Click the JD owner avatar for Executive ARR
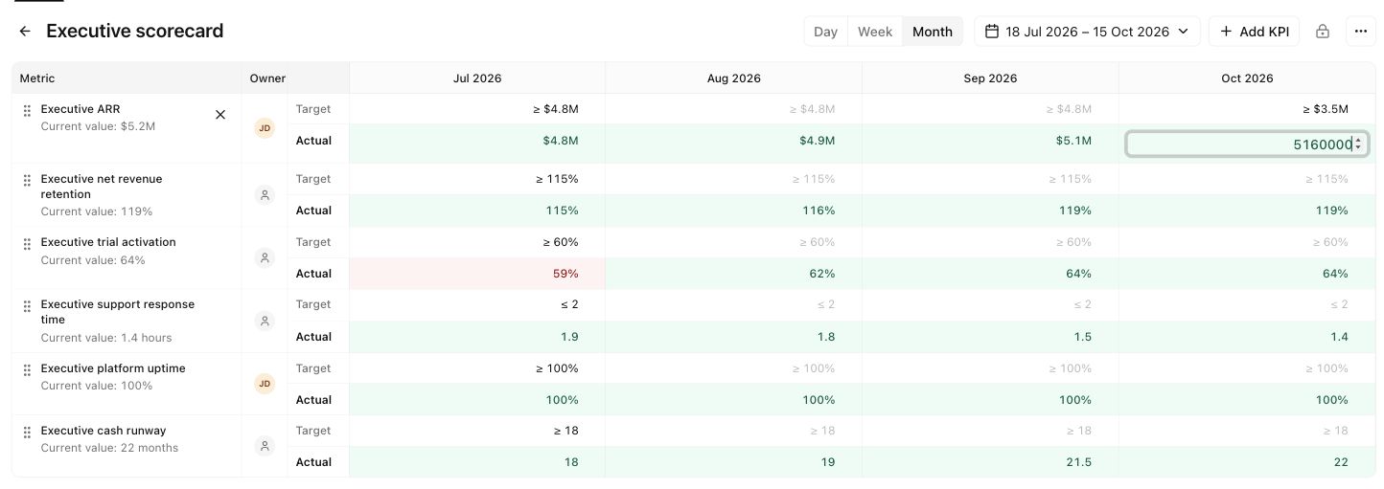The width and height of the screenshot is (1384, 489). [265, 128]
